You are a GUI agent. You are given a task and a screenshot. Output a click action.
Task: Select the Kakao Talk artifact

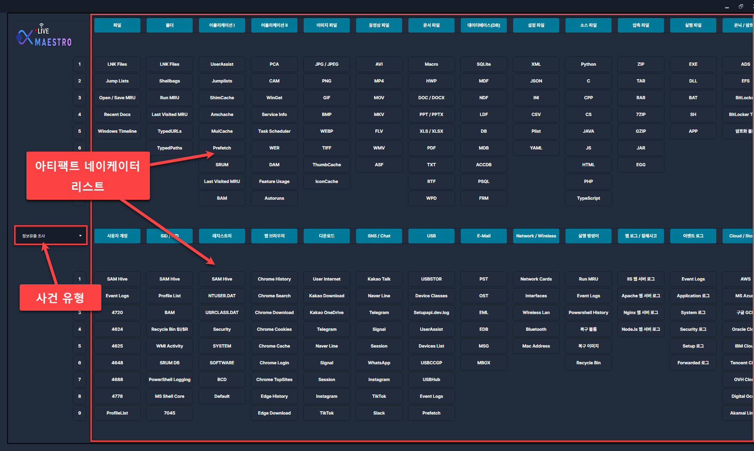[379, 279]
